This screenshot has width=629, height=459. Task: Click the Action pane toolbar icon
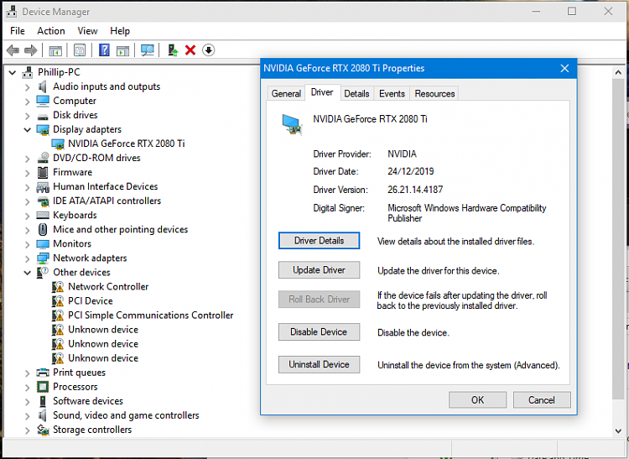pos(122,50)
